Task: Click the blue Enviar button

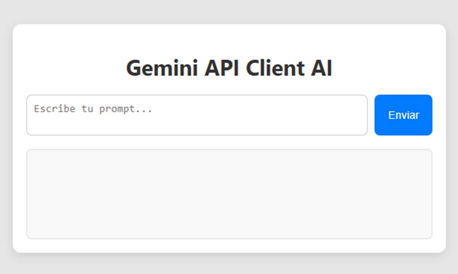Action: pos(403,115)
